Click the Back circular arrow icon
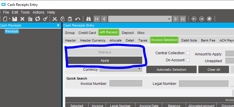Image resolution: width=234 pixels, height=107 pixels. click(x=194, y=19)
